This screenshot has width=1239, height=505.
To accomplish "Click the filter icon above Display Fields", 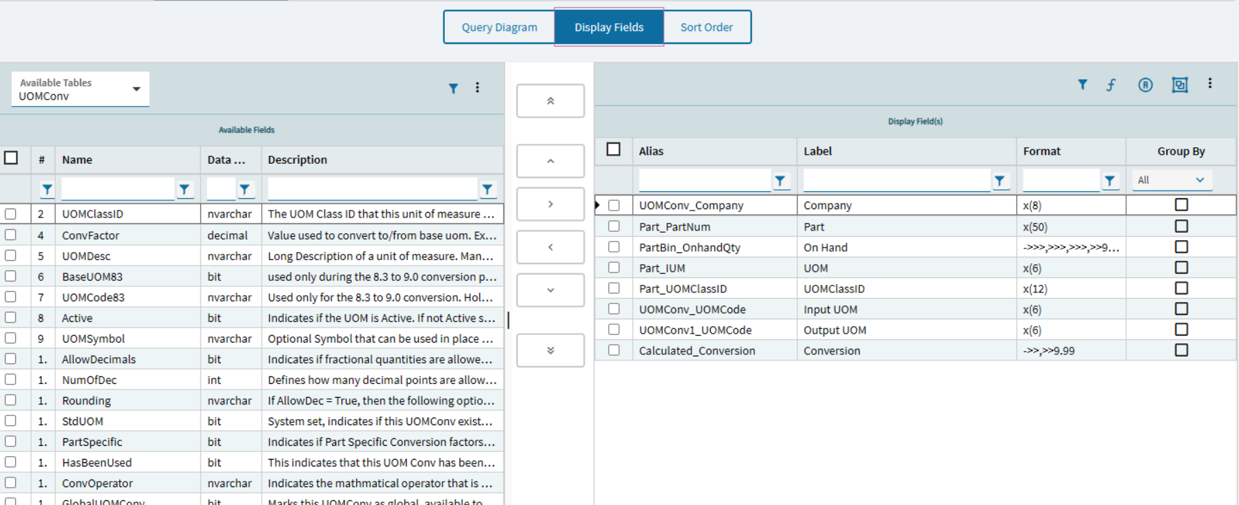I will [1083, 85].
